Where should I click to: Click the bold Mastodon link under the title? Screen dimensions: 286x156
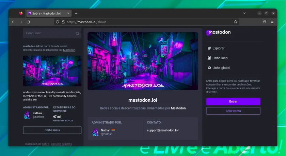point(178,108)
